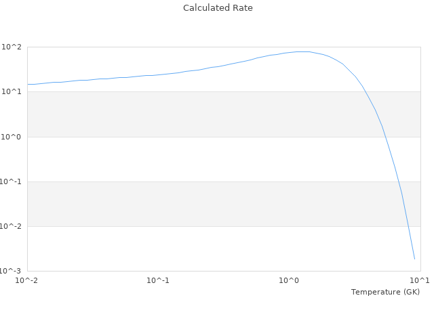Viewport: 434px width, 325px height.
Task: Click the lower gray shaded band in the plot
Action: tap(203, 204)
